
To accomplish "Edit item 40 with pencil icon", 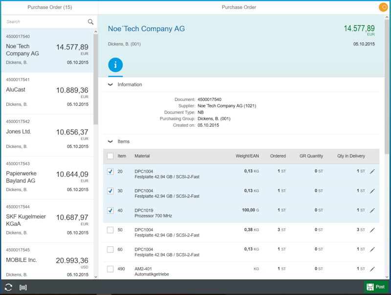I will point(372,211).
